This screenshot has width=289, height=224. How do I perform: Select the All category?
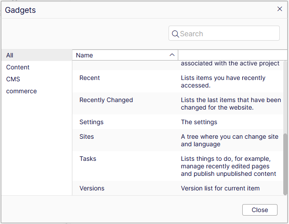tap(10, 55)
